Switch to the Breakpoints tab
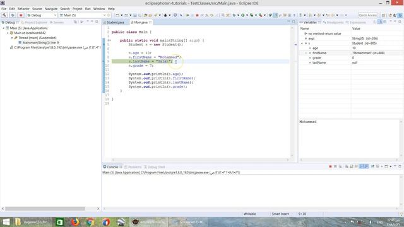Viewport: 404px width, 227px height. [333, 23]
